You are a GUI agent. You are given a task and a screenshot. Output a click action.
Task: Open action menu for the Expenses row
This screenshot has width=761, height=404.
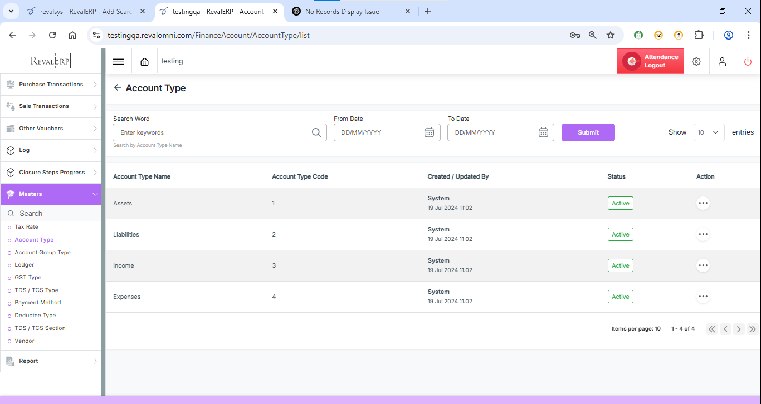point(703,297)
